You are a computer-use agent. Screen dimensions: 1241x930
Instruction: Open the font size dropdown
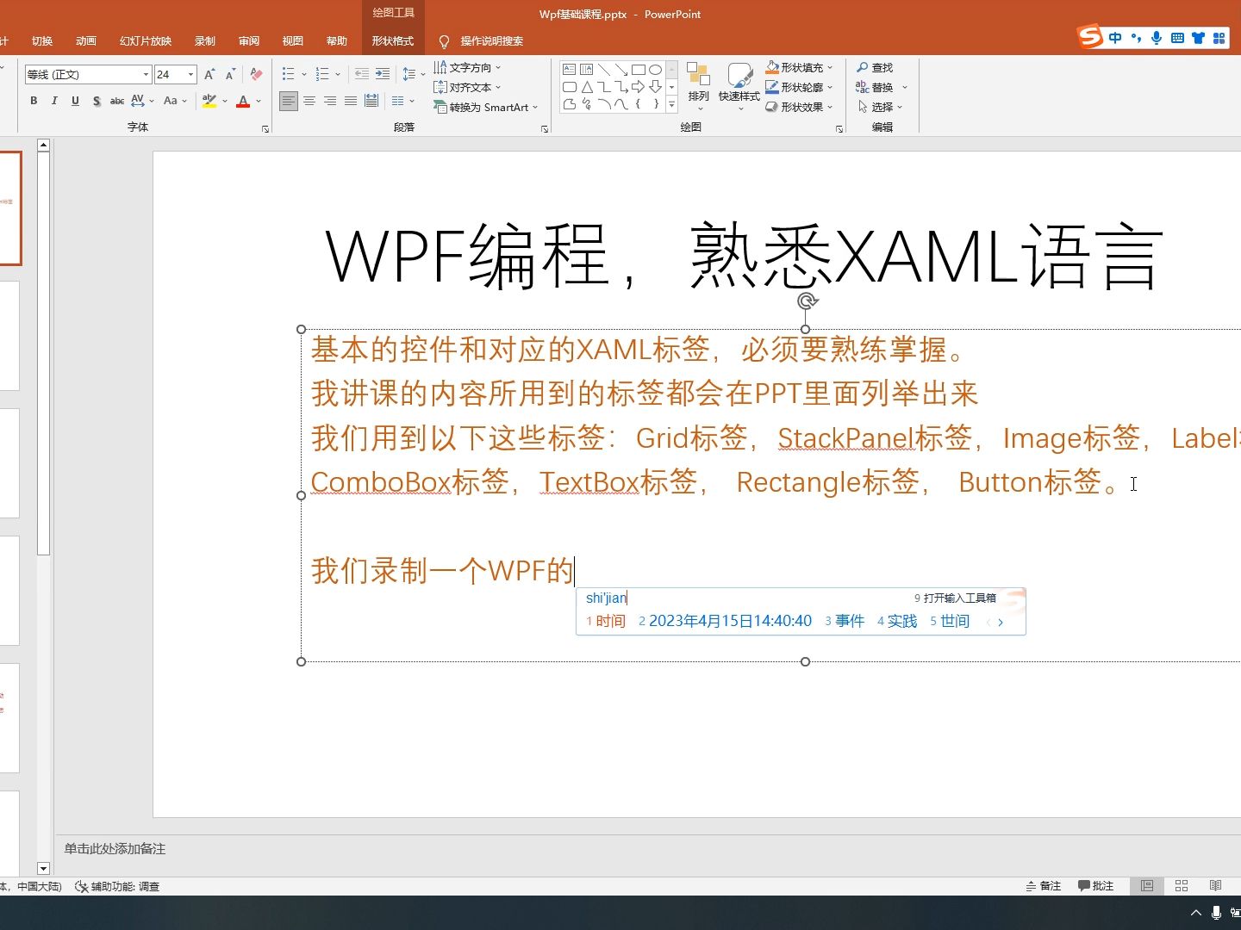coord(190,74)
